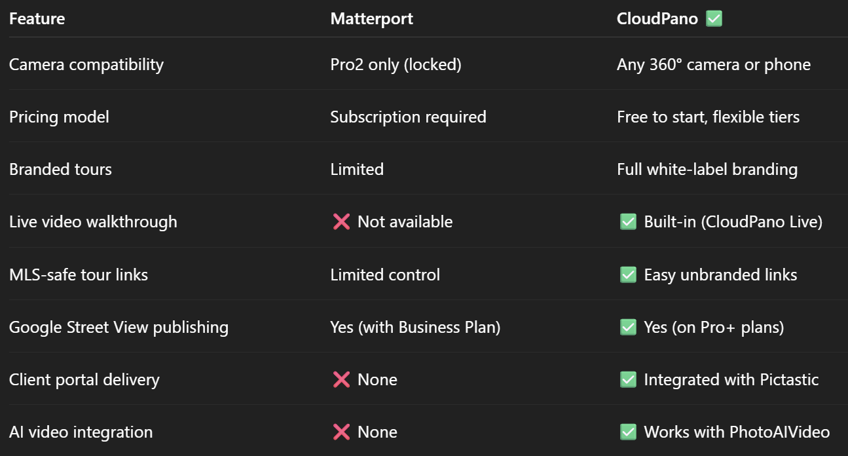848x456 pixels.
Task: Click red X in Client portal delivery row
Action: [x=341, y=380]
